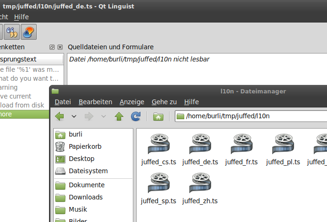Open the Gehe zu menu
Viewport: 327px width, 222px height.
(x=164, y=102)
